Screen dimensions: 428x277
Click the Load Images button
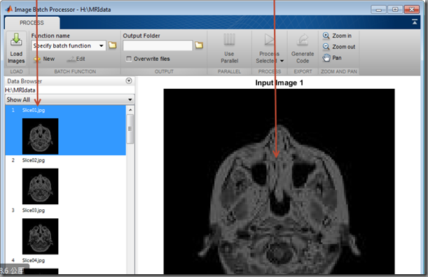pos(16,48)
